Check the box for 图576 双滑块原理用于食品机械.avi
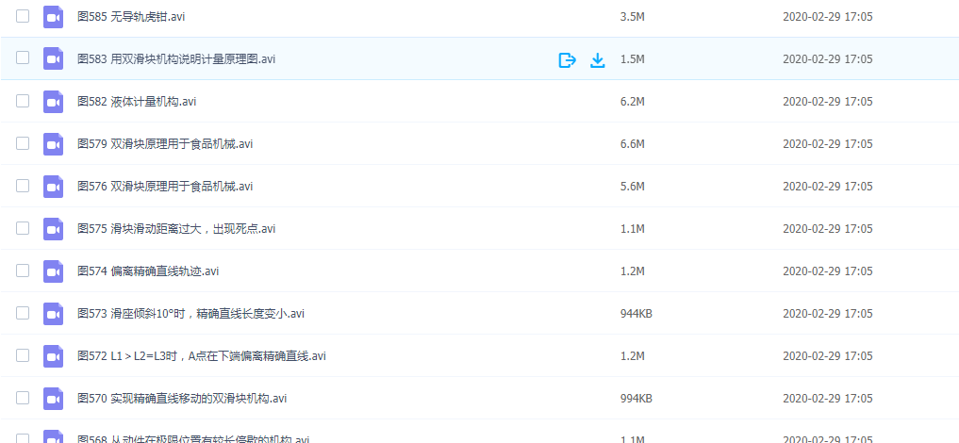959x443 pixels. click(23, 187)
